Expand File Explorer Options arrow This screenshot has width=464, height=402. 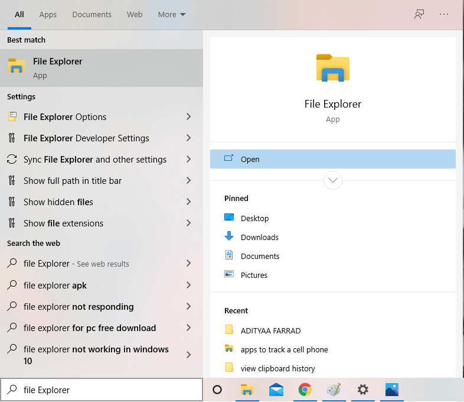(188, 117)
